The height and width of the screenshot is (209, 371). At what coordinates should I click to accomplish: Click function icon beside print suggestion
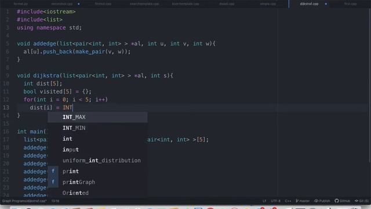point(53,171)
